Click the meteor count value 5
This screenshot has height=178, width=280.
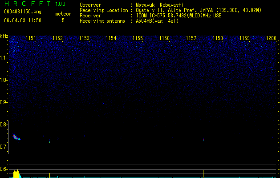[63, 20]
